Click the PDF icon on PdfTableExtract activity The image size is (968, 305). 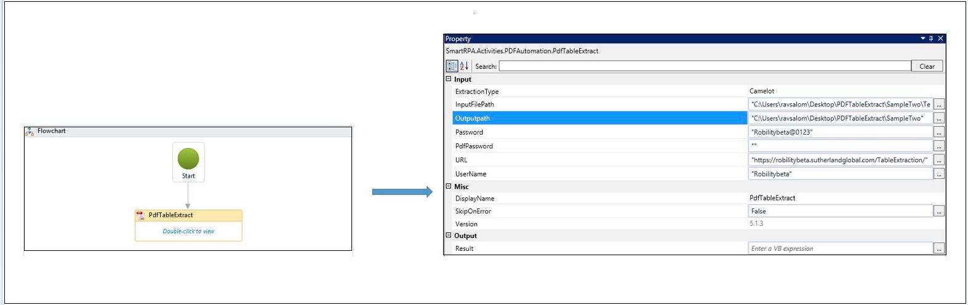pyautogui.click(x=141, y=215)
